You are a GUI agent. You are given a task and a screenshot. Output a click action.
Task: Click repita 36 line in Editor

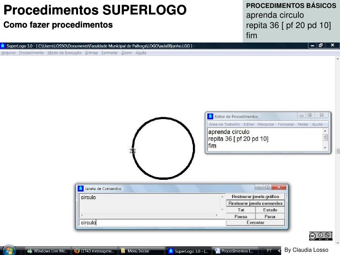(x=238, y=139)
